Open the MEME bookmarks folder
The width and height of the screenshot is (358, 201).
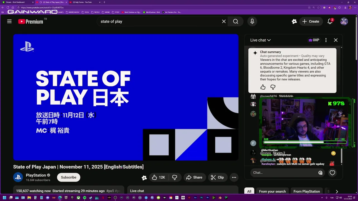(106, 12)
